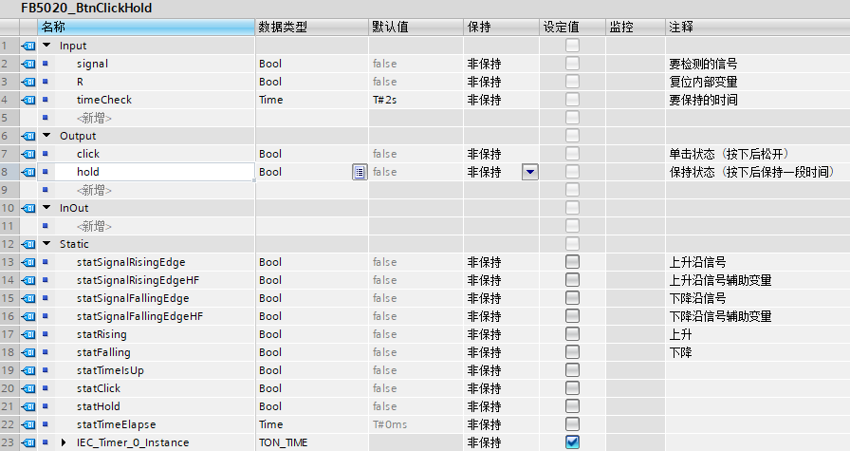This screenshot has width=850, height=451.
Task: Open the data type picker in the hold row
Action: click(x=360, y=172)
